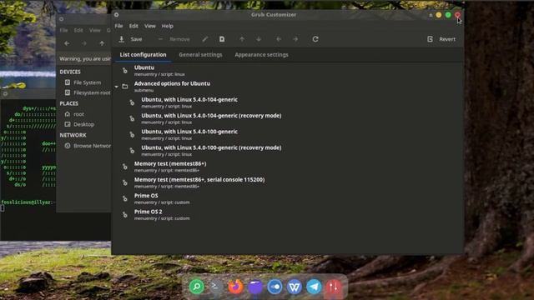Open the green search app in dock

(x=197, y=287)
